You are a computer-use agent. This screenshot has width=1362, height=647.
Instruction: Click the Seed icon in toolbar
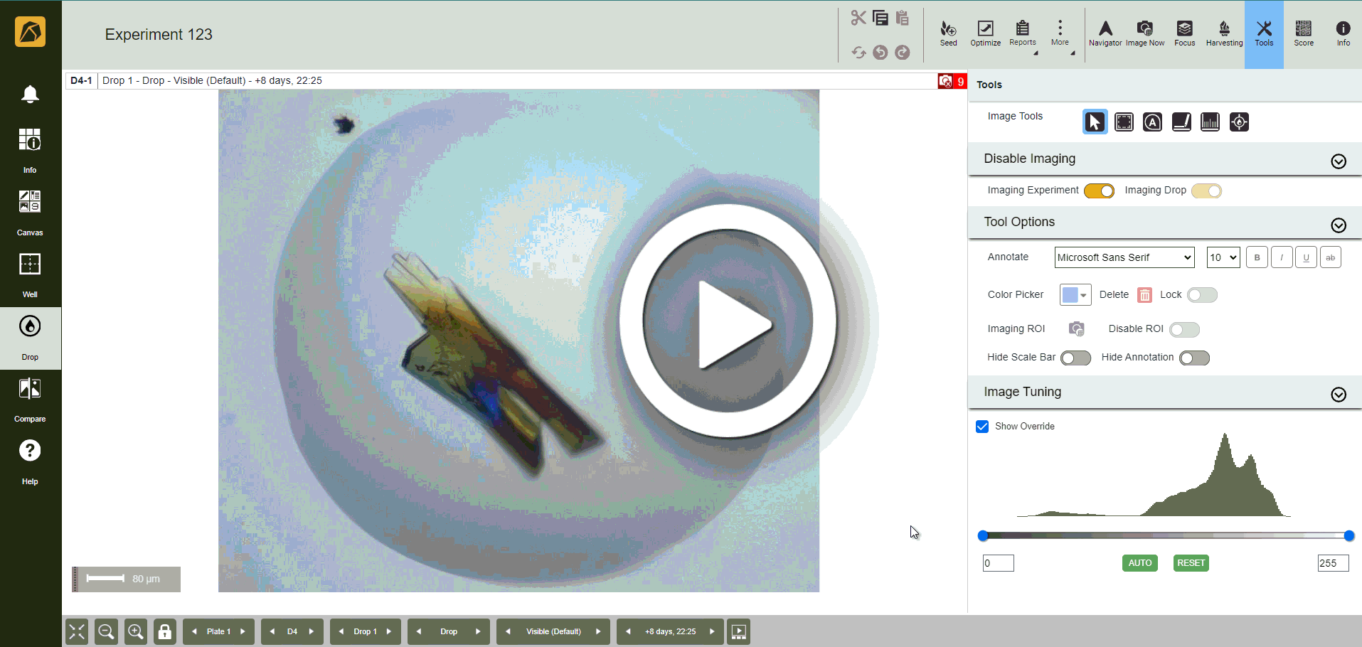[948, 33]
